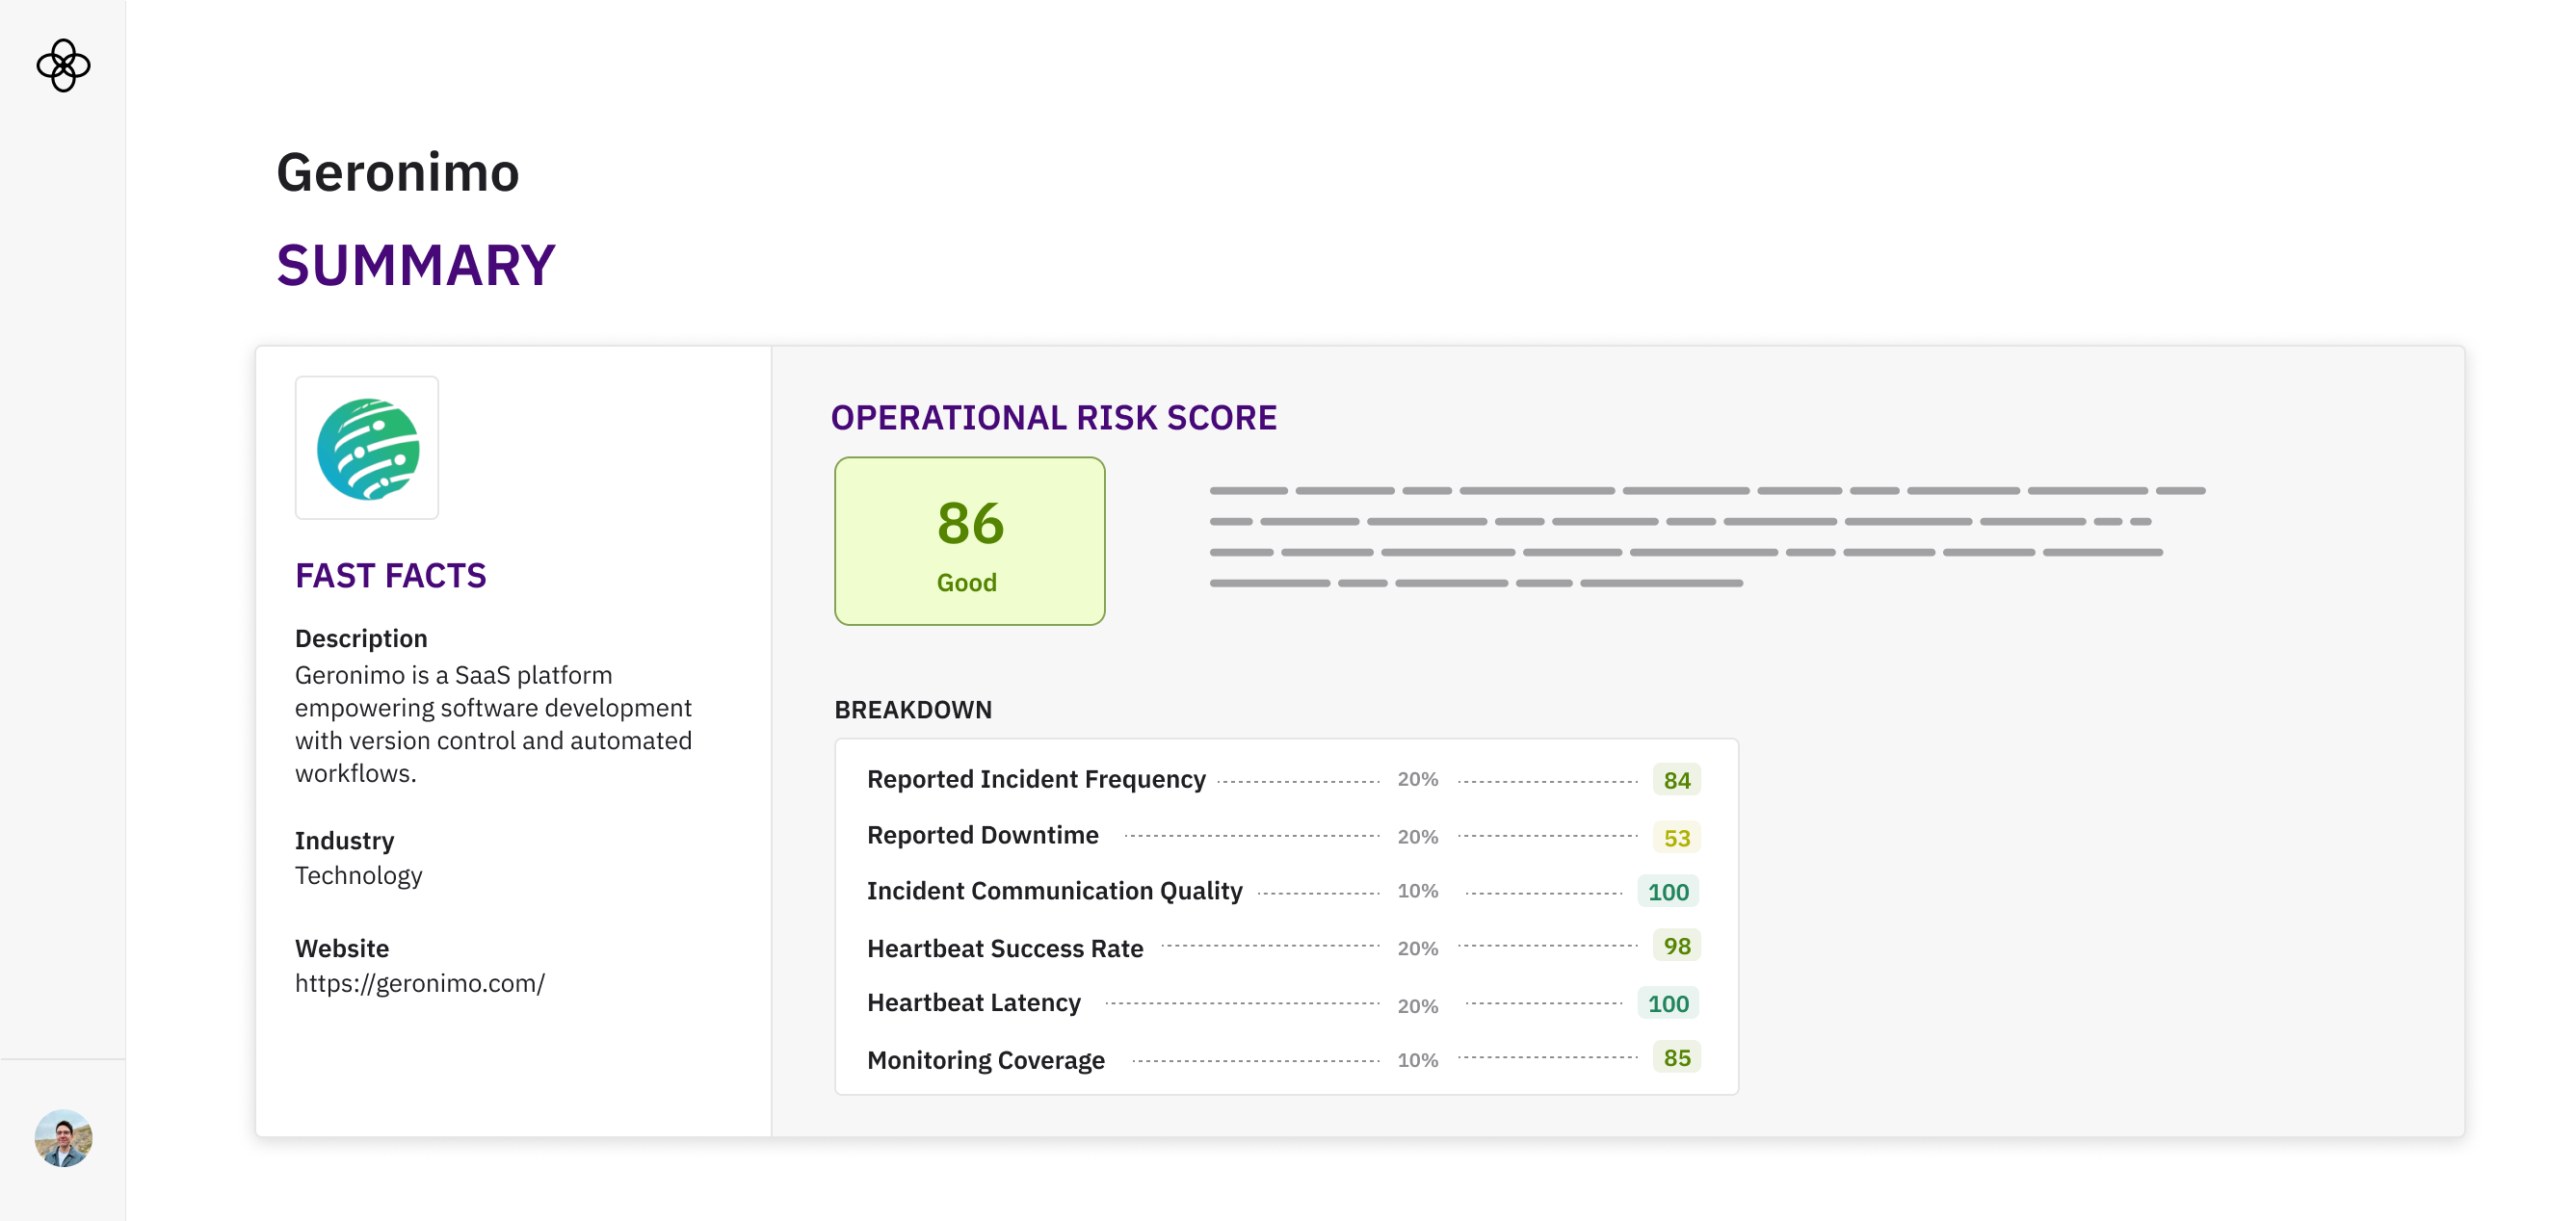Click the Summary page heading

click(415, 266)
